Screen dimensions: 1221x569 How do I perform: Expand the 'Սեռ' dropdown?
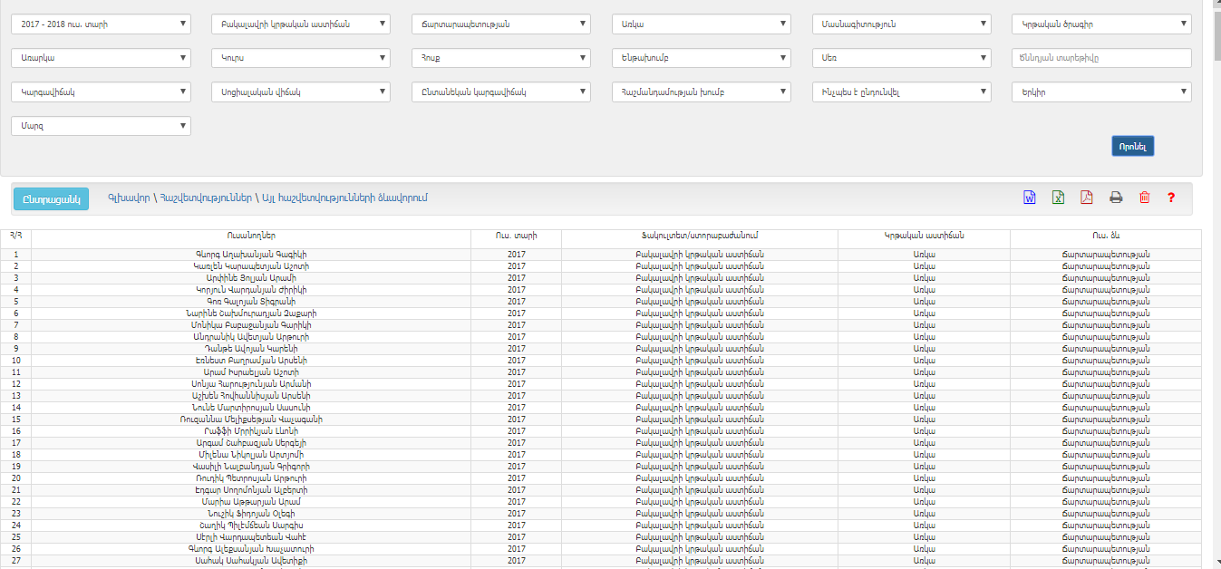tap(901, 58)
